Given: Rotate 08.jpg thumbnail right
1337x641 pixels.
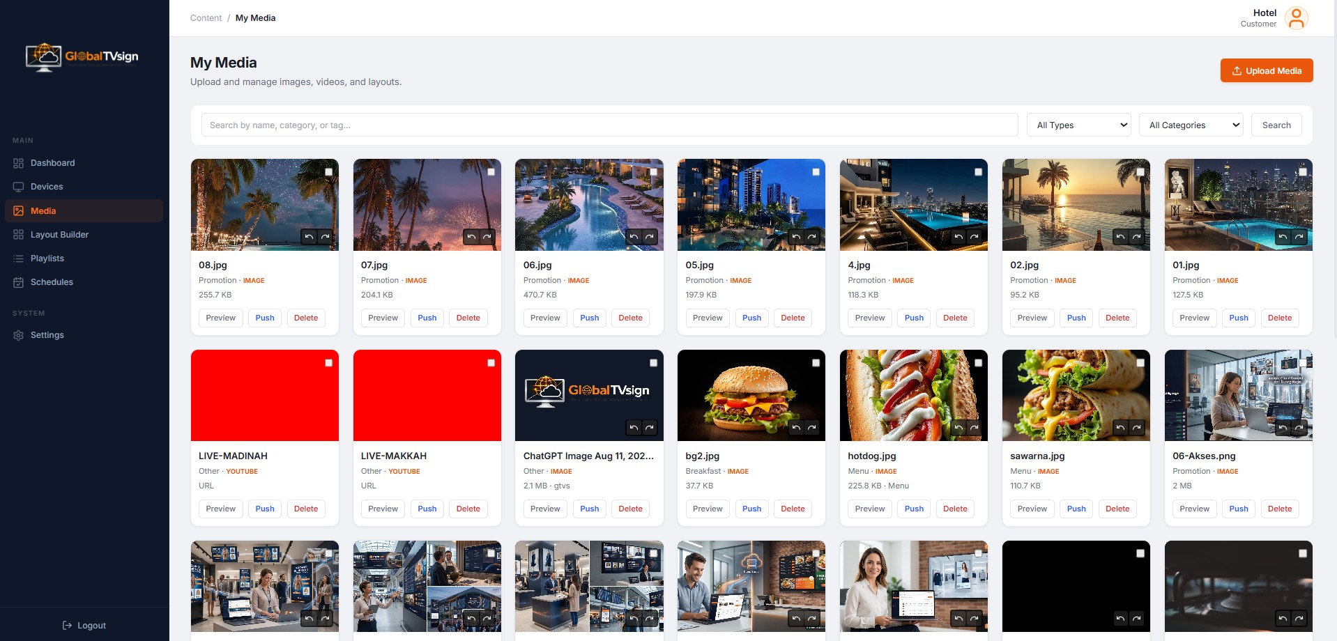Looking at the screenshot, I should (x=325, y=237).
